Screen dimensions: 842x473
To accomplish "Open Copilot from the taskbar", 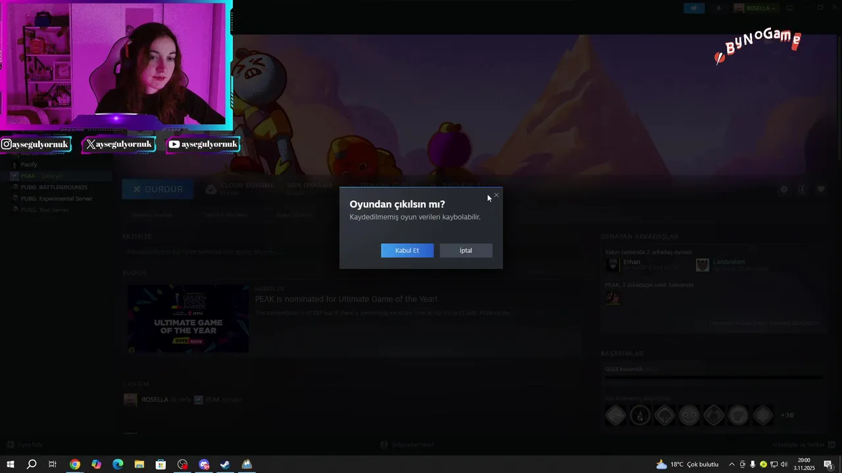I will point(97,464).
